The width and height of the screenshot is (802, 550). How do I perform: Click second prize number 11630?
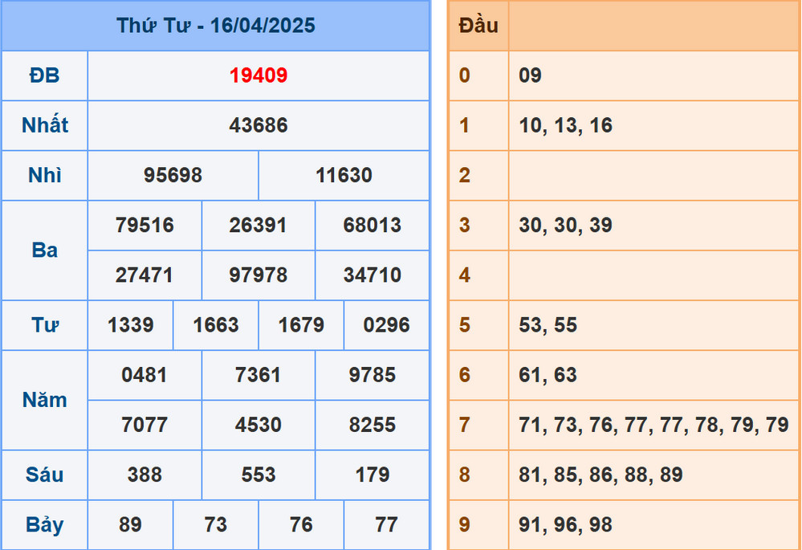click(x=344, y=175)
